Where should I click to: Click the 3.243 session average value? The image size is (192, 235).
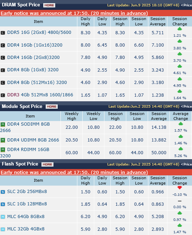pos(158,70)
